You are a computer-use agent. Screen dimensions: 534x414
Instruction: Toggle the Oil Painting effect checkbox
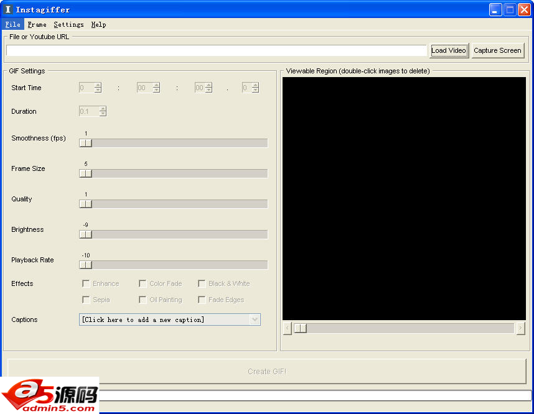[x=143, y=300]
